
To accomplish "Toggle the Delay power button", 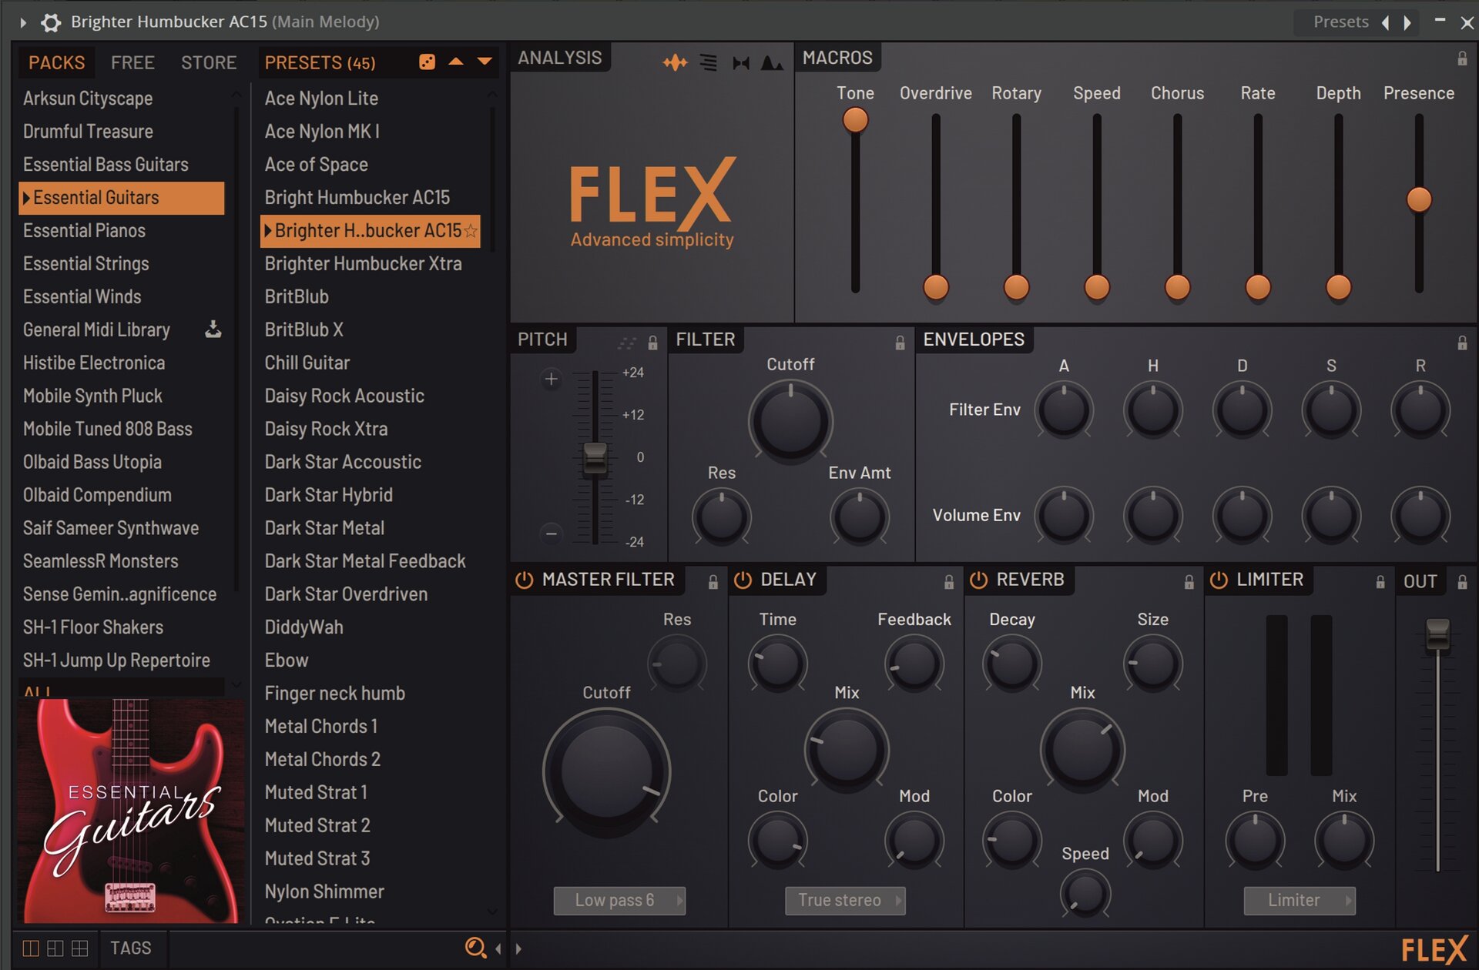I will click(743, 580).
